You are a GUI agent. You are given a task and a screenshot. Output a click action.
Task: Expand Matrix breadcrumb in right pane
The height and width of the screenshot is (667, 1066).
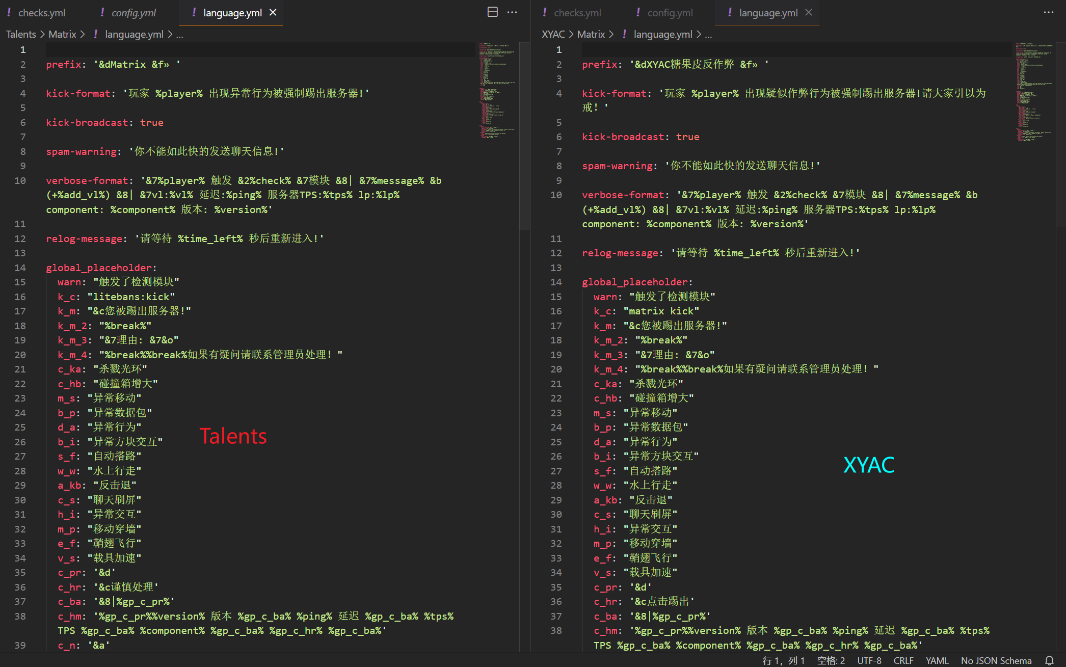(591, 34)
